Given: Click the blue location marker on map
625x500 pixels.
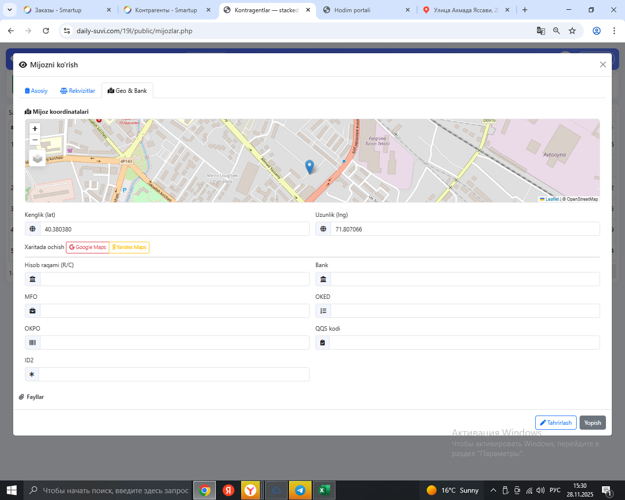Looking at the screenshot, I should [309, 167].
